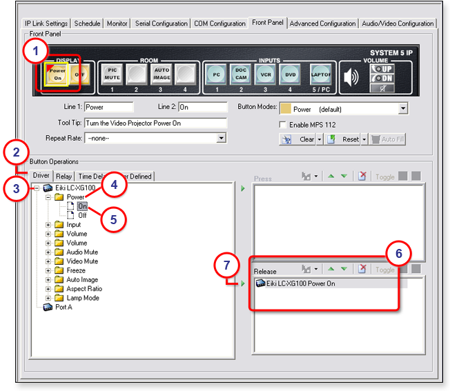The height and width of the screenshot is (391, 450).
Task: Expand the Input folder in driver tree
Action: pyautogui.click(x=48, y=225)
